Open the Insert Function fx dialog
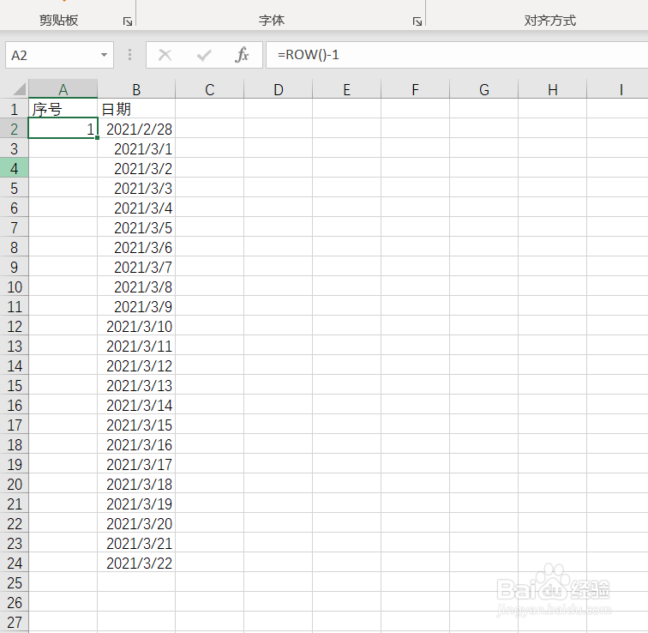This screenshot has height=633, width=648. [242, 55]
